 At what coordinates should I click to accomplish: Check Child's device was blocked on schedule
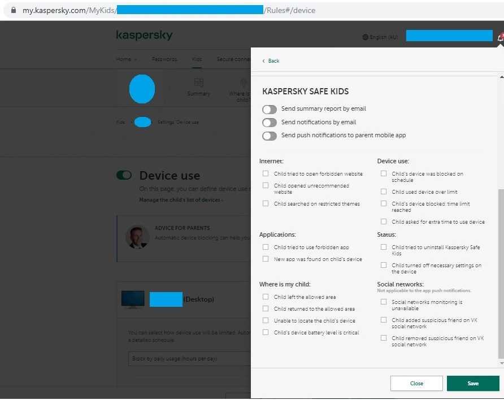(x=384, y=173)
